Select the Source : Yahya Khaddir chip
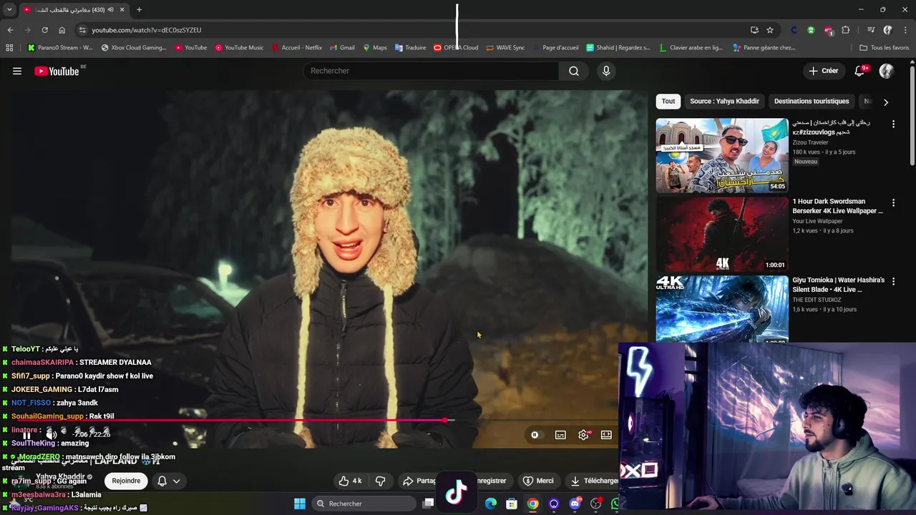 724,102
